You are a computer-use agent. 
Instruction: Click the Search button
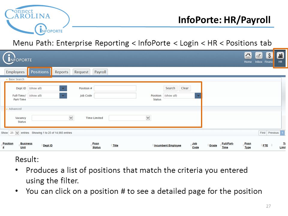170,88
